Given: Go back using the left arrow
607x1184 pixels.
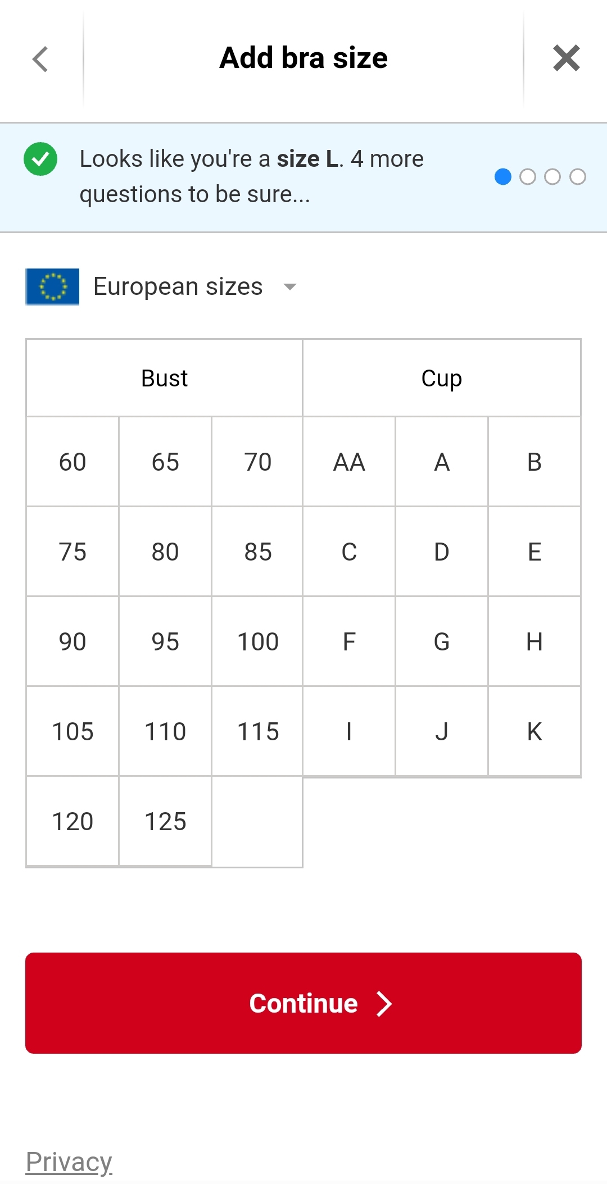Looking at the screenshot, I should click(x=40, y=59).
